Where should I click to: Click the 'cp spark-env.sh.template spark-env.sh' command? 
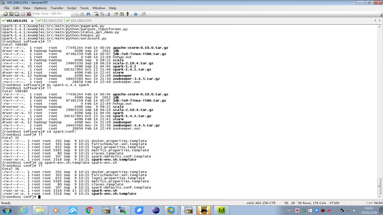point(77,162)
